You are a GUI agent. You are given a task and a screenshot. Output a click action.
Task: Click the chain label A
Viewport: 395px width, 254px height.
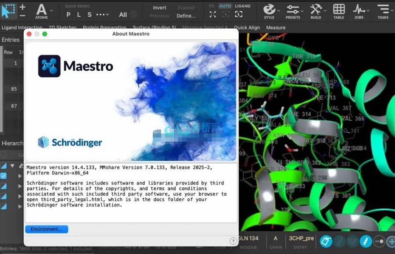(x=276, y=238)
